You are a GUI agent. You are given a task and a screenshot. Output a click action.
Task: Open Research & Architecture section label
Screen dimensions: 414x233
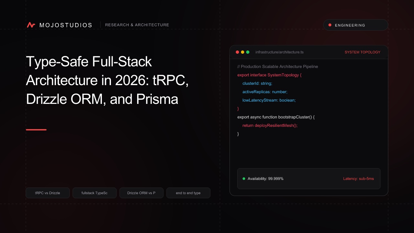pyautogui.click(x=137, y=25)
